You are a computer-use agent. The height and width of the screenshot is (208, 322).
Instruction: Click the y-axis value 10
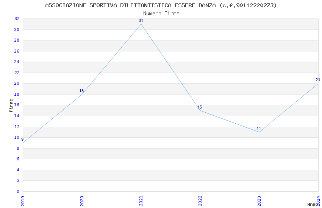(x=17, y=138)
